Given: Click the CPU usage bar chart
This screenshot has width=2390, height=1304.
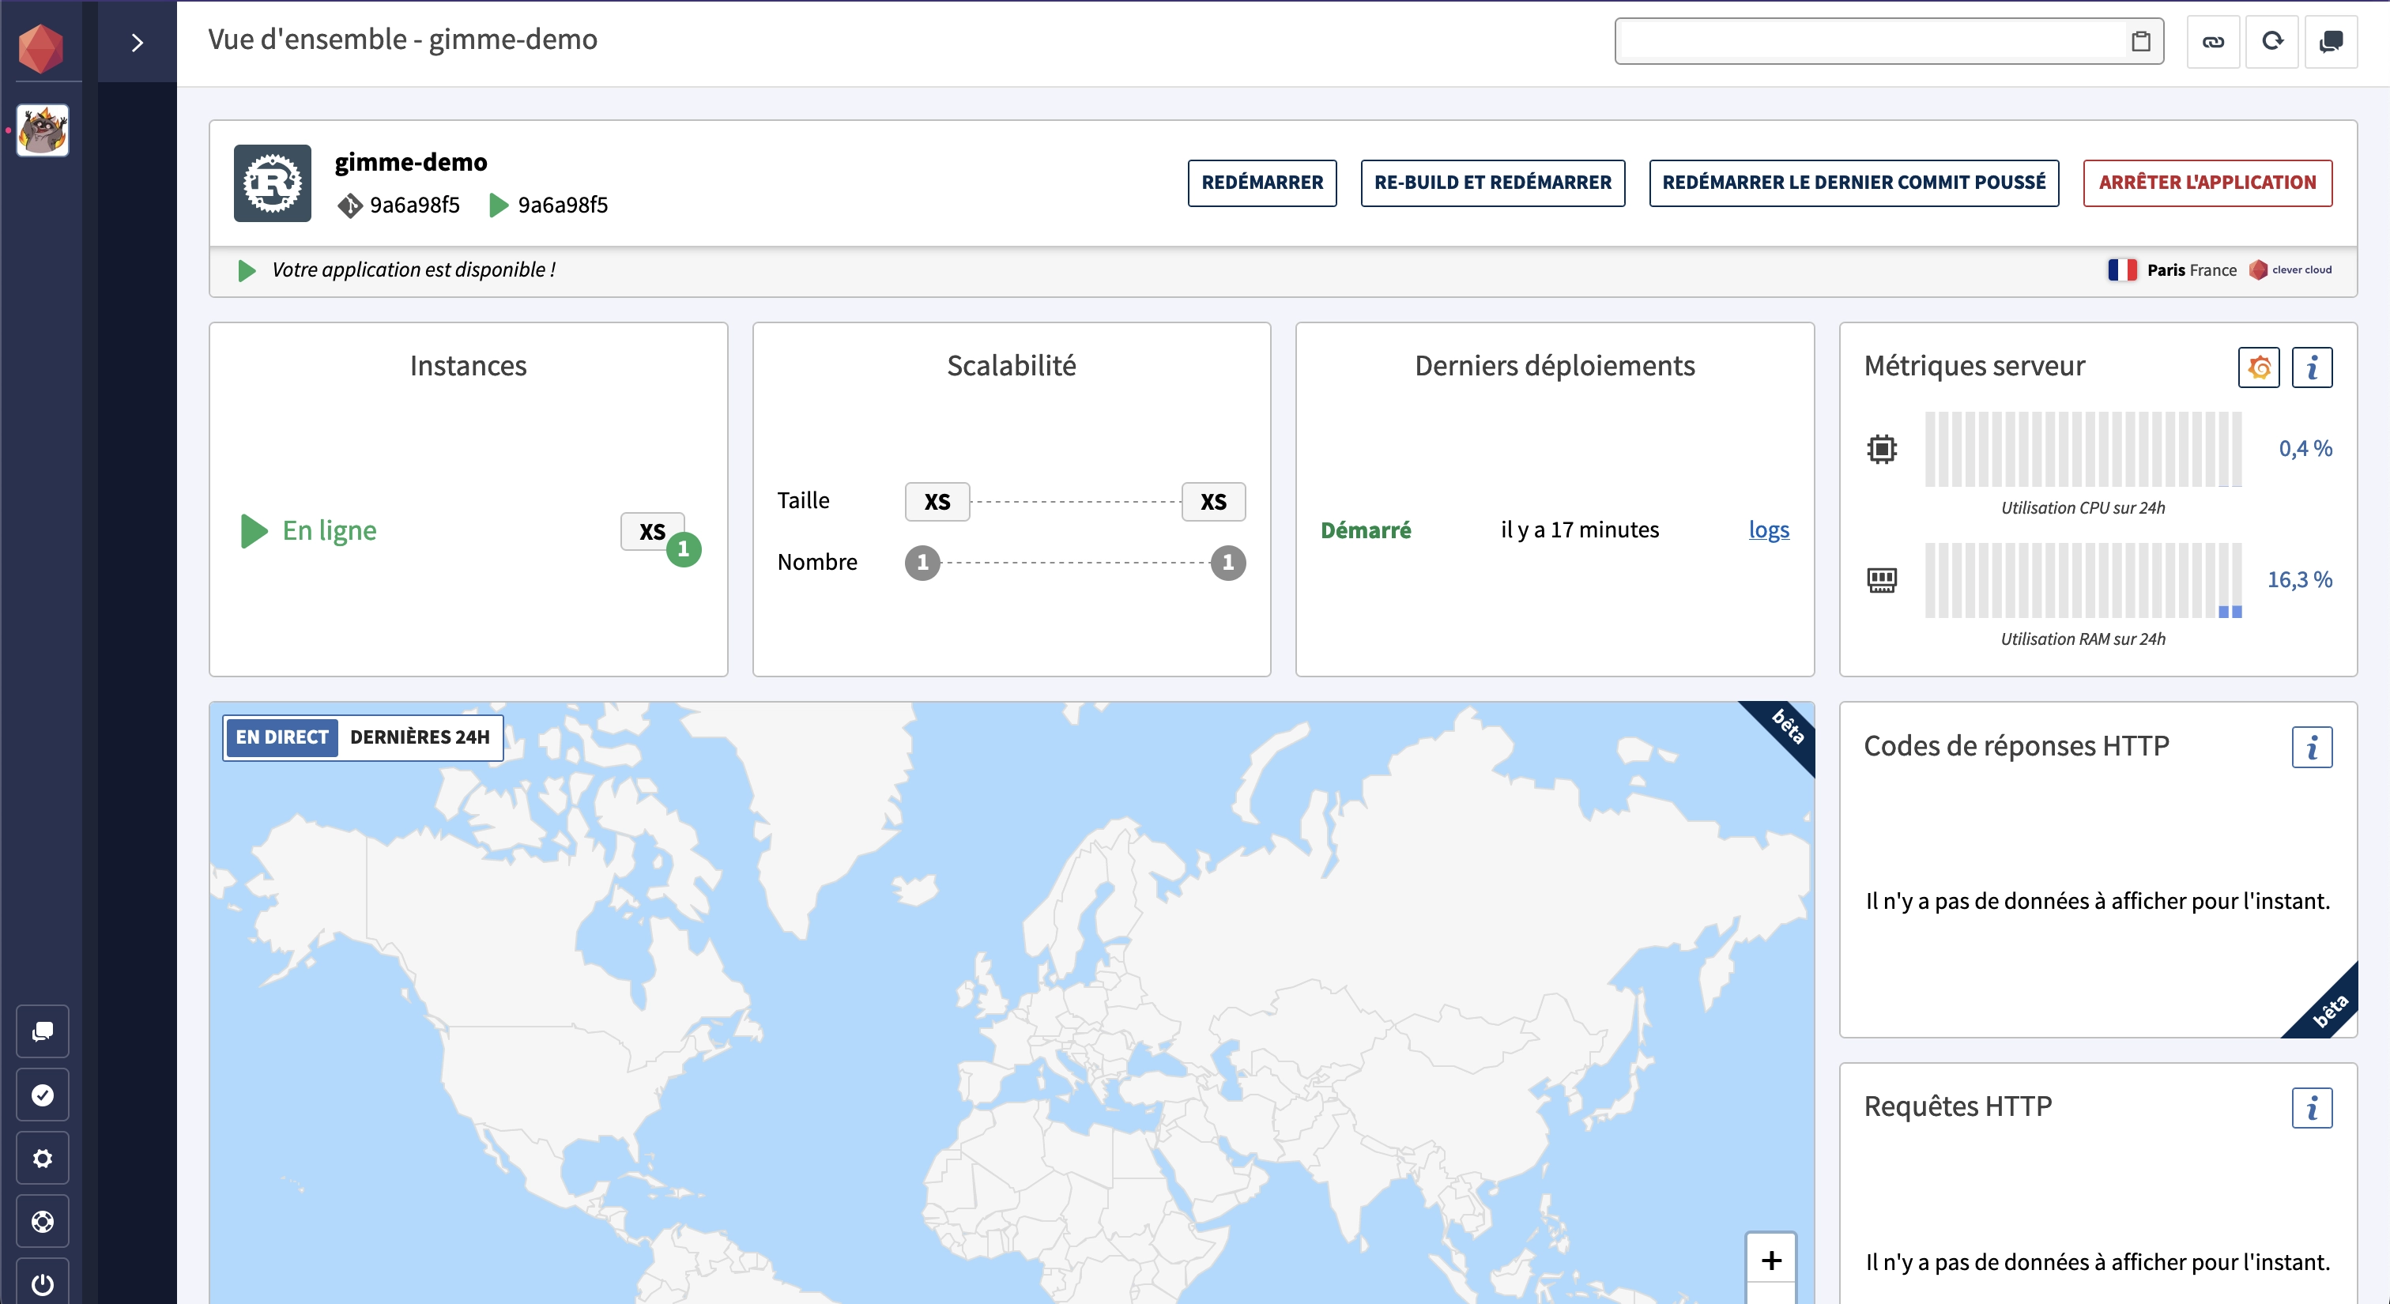Looking at the screenshot, I should [2083, 449].
